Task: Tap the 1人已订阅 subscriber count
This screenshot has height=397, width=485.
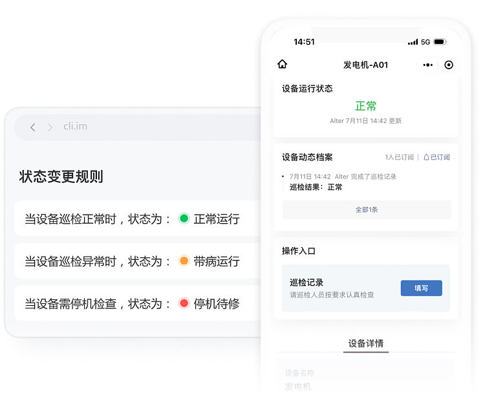Action: point(399,157)
